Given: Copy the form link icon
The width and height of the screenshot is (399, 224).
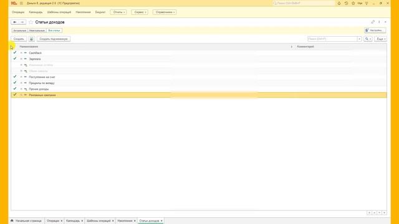Looking at the screenshot, I should 373,22.
